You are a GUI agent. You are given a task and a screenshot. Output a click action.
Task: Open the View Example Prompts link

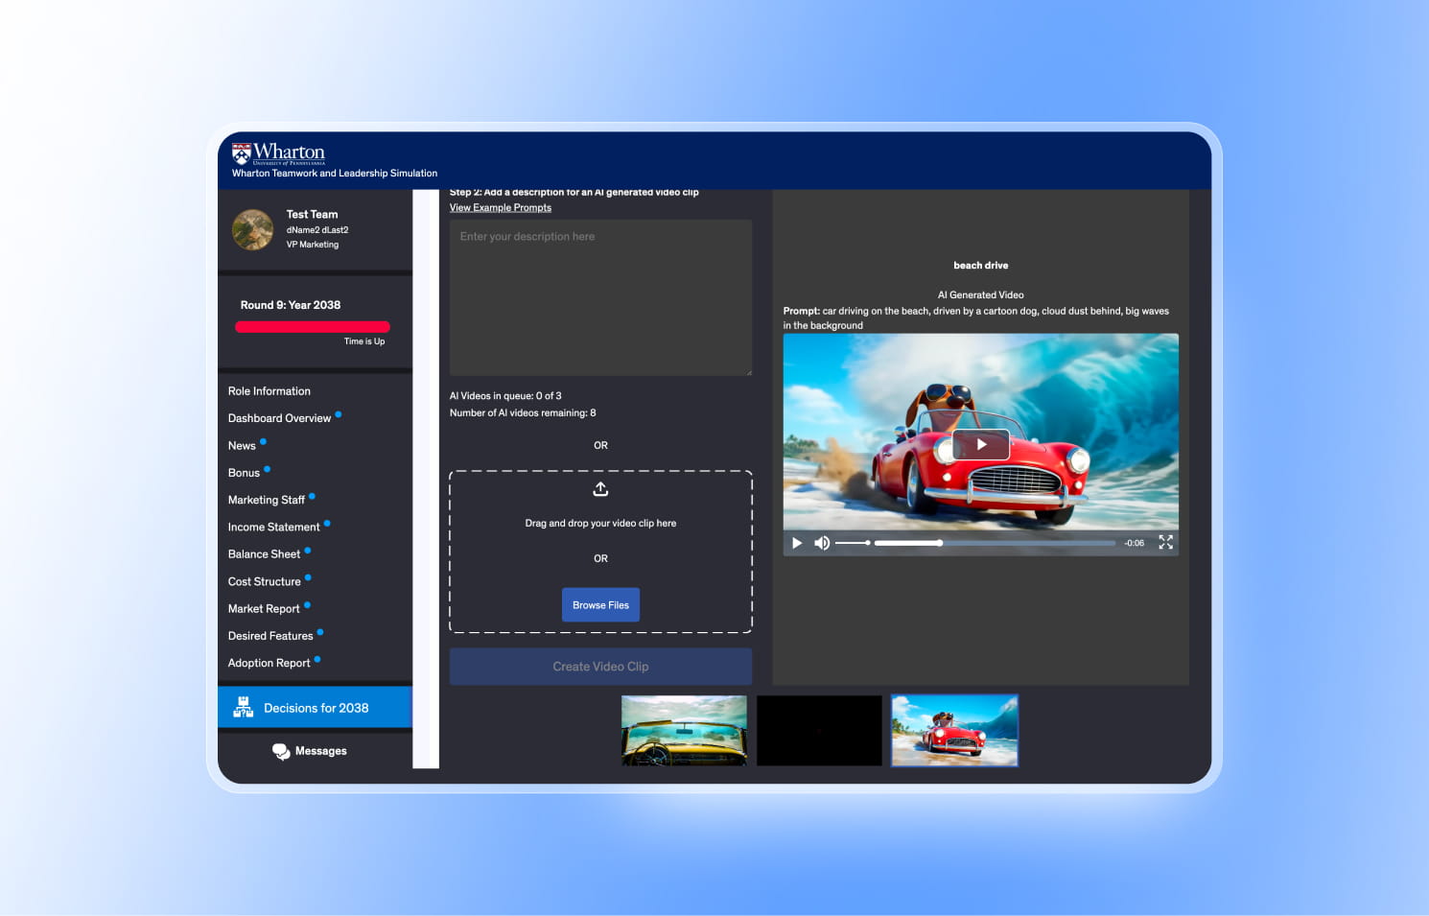point(500,207)
